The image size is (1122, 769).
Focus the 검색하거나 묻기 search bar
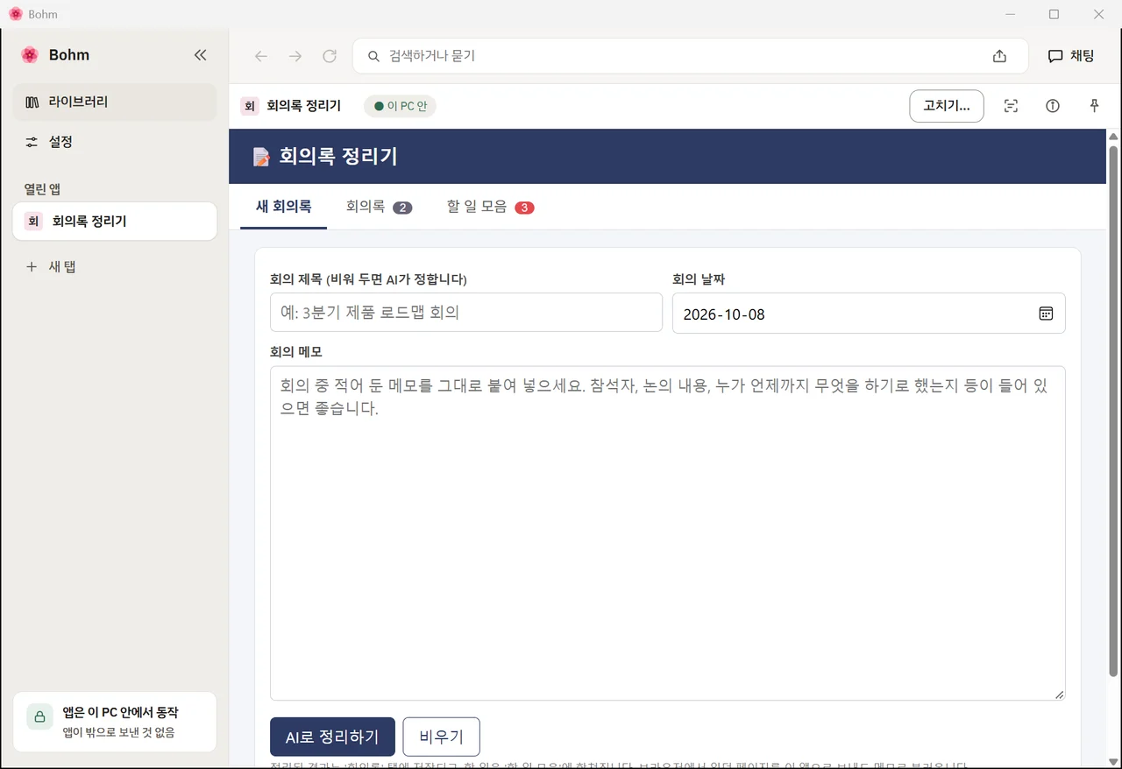[x=690, y=56]
